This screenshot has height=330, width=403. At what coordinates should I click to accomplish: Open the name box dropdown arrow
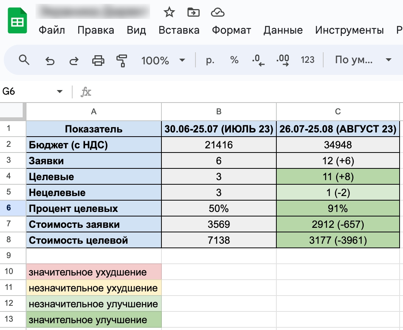tap(59, 92)
